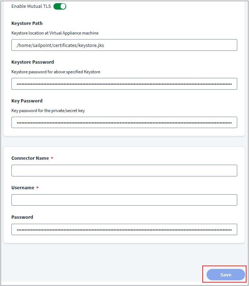The width and height of the screenshot is (249, 286).
Task: Toggle the Enable Mutual TLS switch
Action: coord(60,6)
